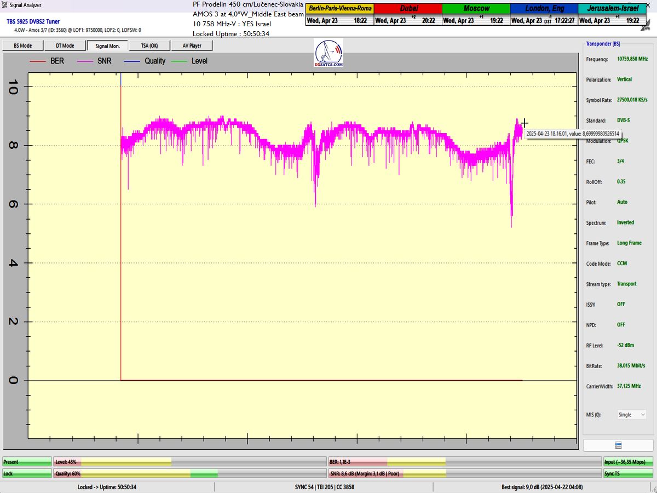Switch to the DT Mode tab
This screenshot has height=493, width=657.
click(65, 46)
